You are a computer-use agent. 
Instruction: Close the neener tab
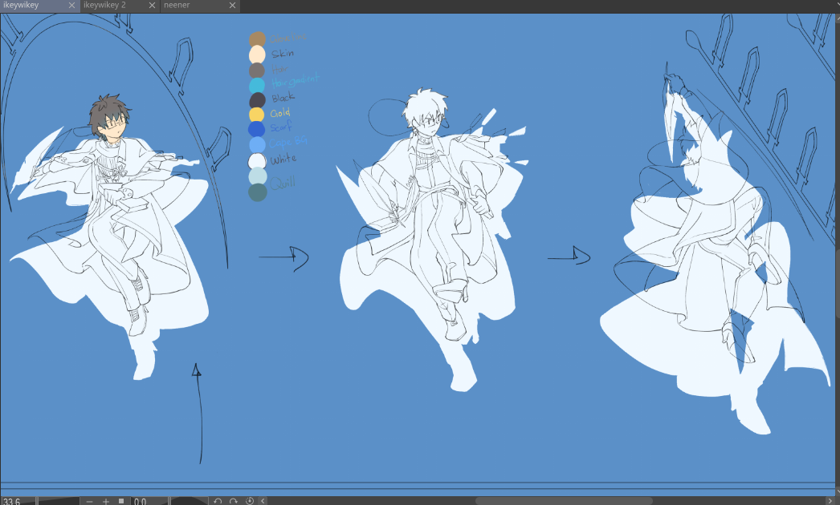pyautogui.click(x=232, y=6)
